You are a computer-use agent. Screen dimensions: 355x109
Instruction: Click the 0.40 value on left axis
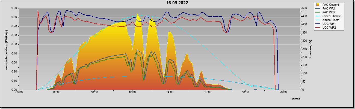point(14,54)
